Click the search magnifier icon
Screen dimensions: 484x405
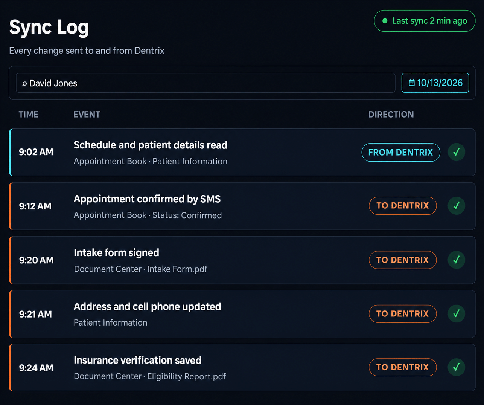(x=24, y=84)
